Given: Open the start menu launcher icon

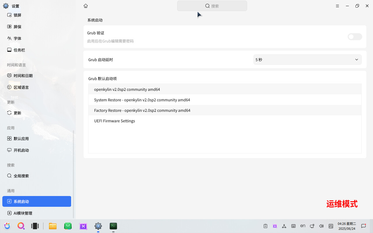Looking at the screenshot, I should click(x=7, y=226).
